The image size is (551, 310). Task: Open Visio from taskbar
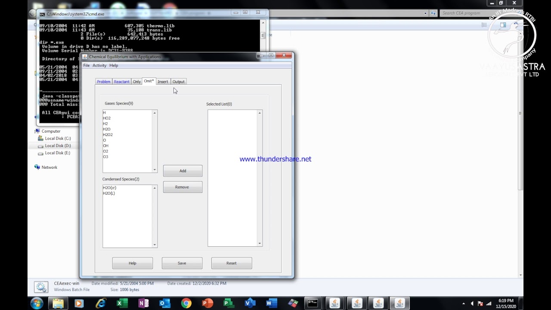(x=250, y=304)
